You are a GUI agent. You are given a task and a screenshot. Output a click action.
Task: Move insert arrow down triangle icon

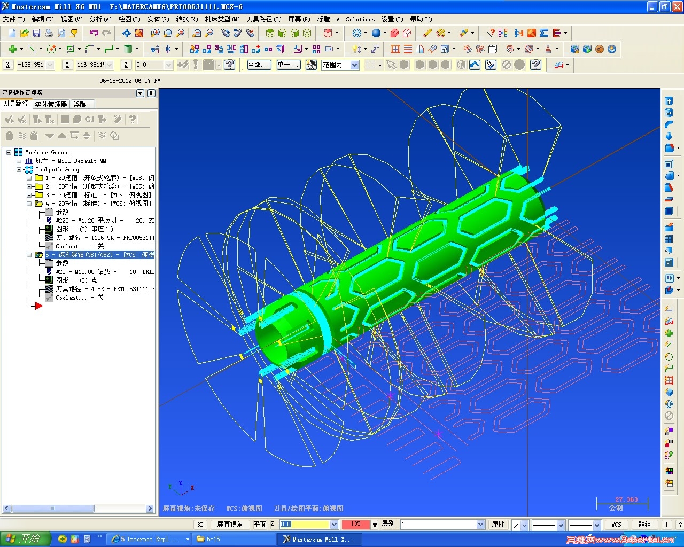pyautogui.click(x=50, y=136)
